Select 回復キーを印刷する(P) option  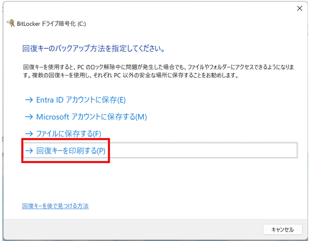point(160,151)
